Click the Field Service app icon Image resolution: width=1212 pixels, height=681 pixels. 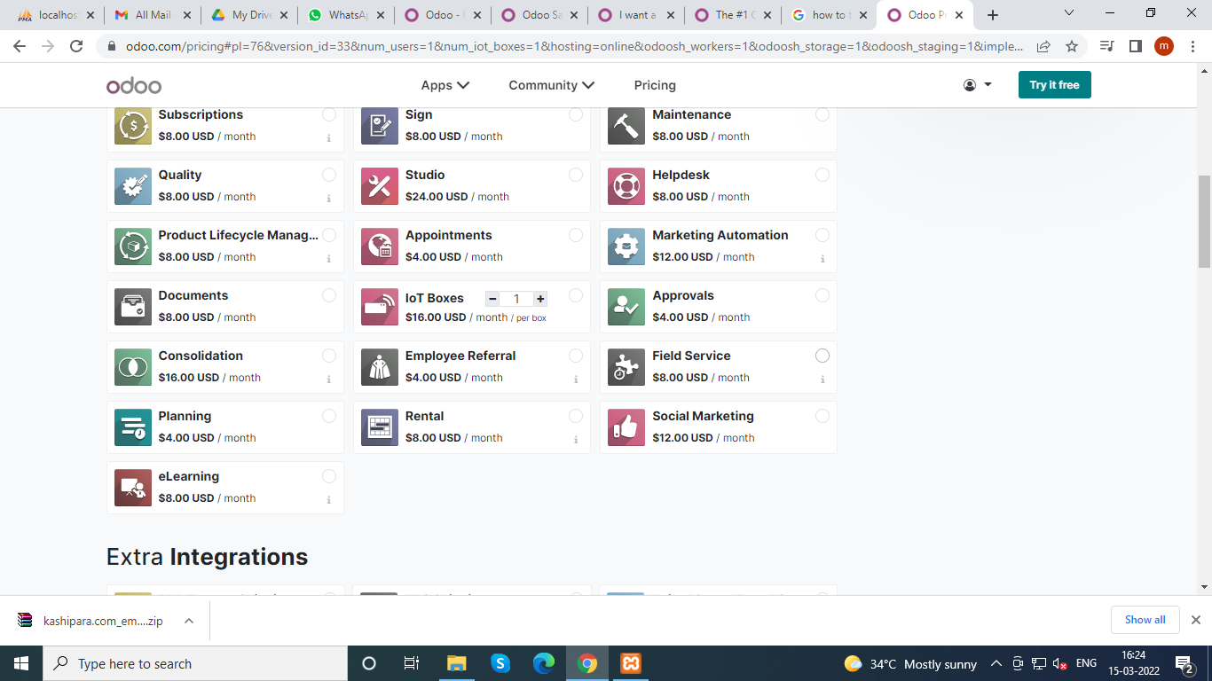click(626, 367)
